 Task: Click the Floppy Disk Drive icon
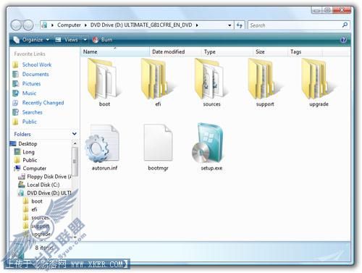tap(22, 177)
